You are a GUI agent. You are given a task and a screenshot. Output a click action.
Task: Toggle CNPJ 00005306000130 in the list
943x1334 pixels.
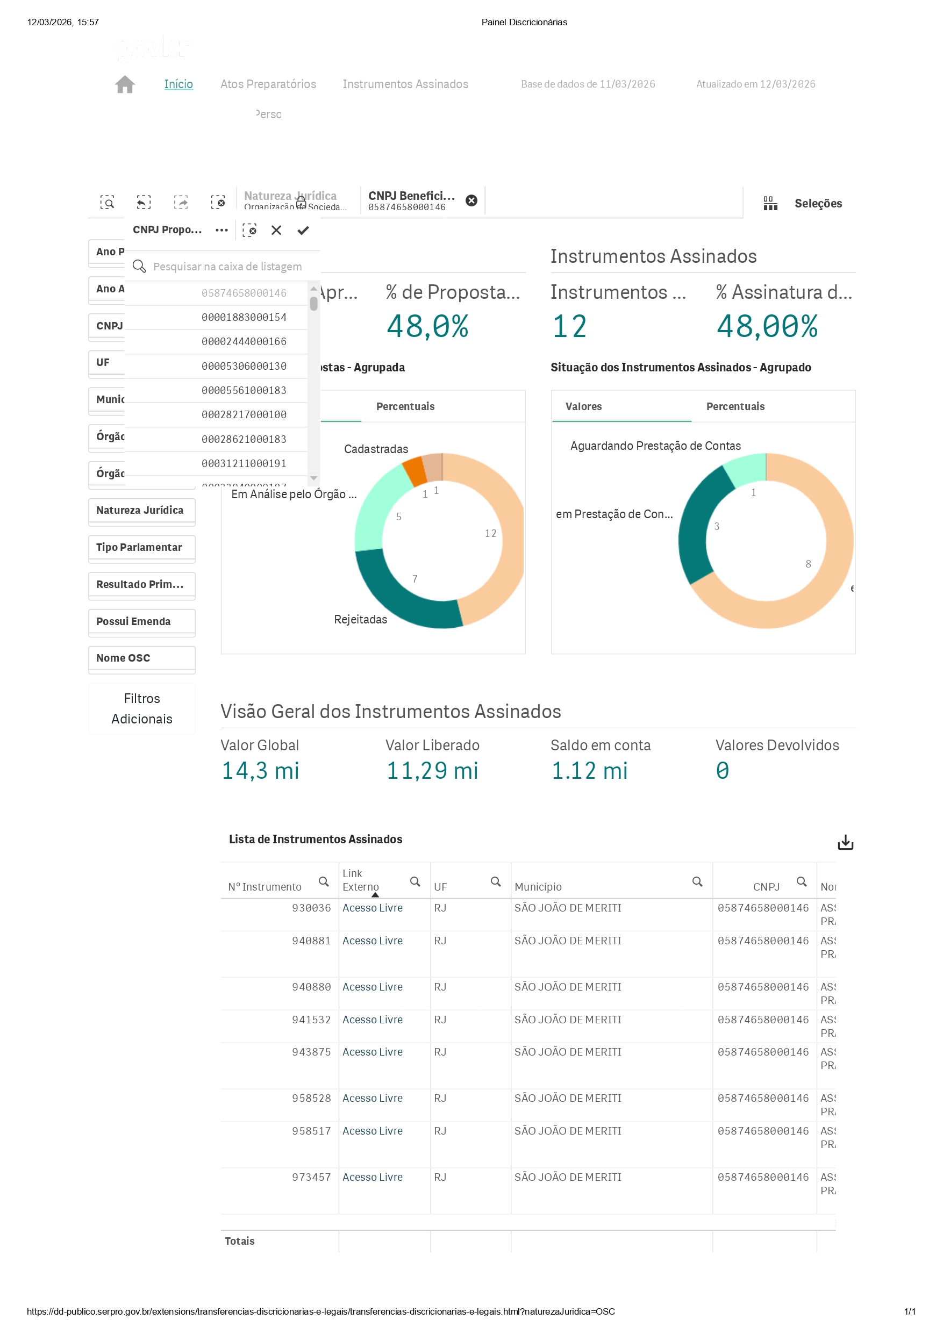[x=244, y=366]
